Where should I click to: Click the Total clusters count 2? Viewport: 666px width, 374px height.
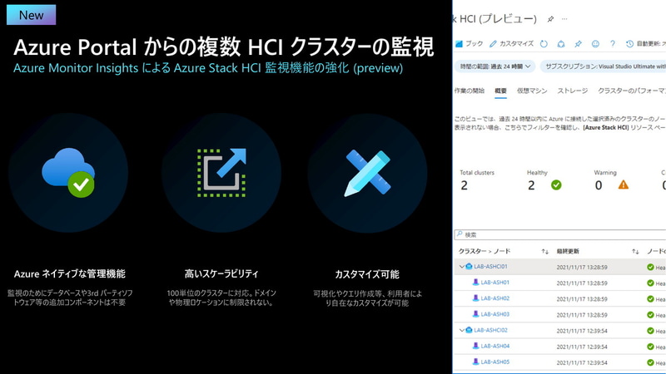pyautogui.click(x=465, y=185)
